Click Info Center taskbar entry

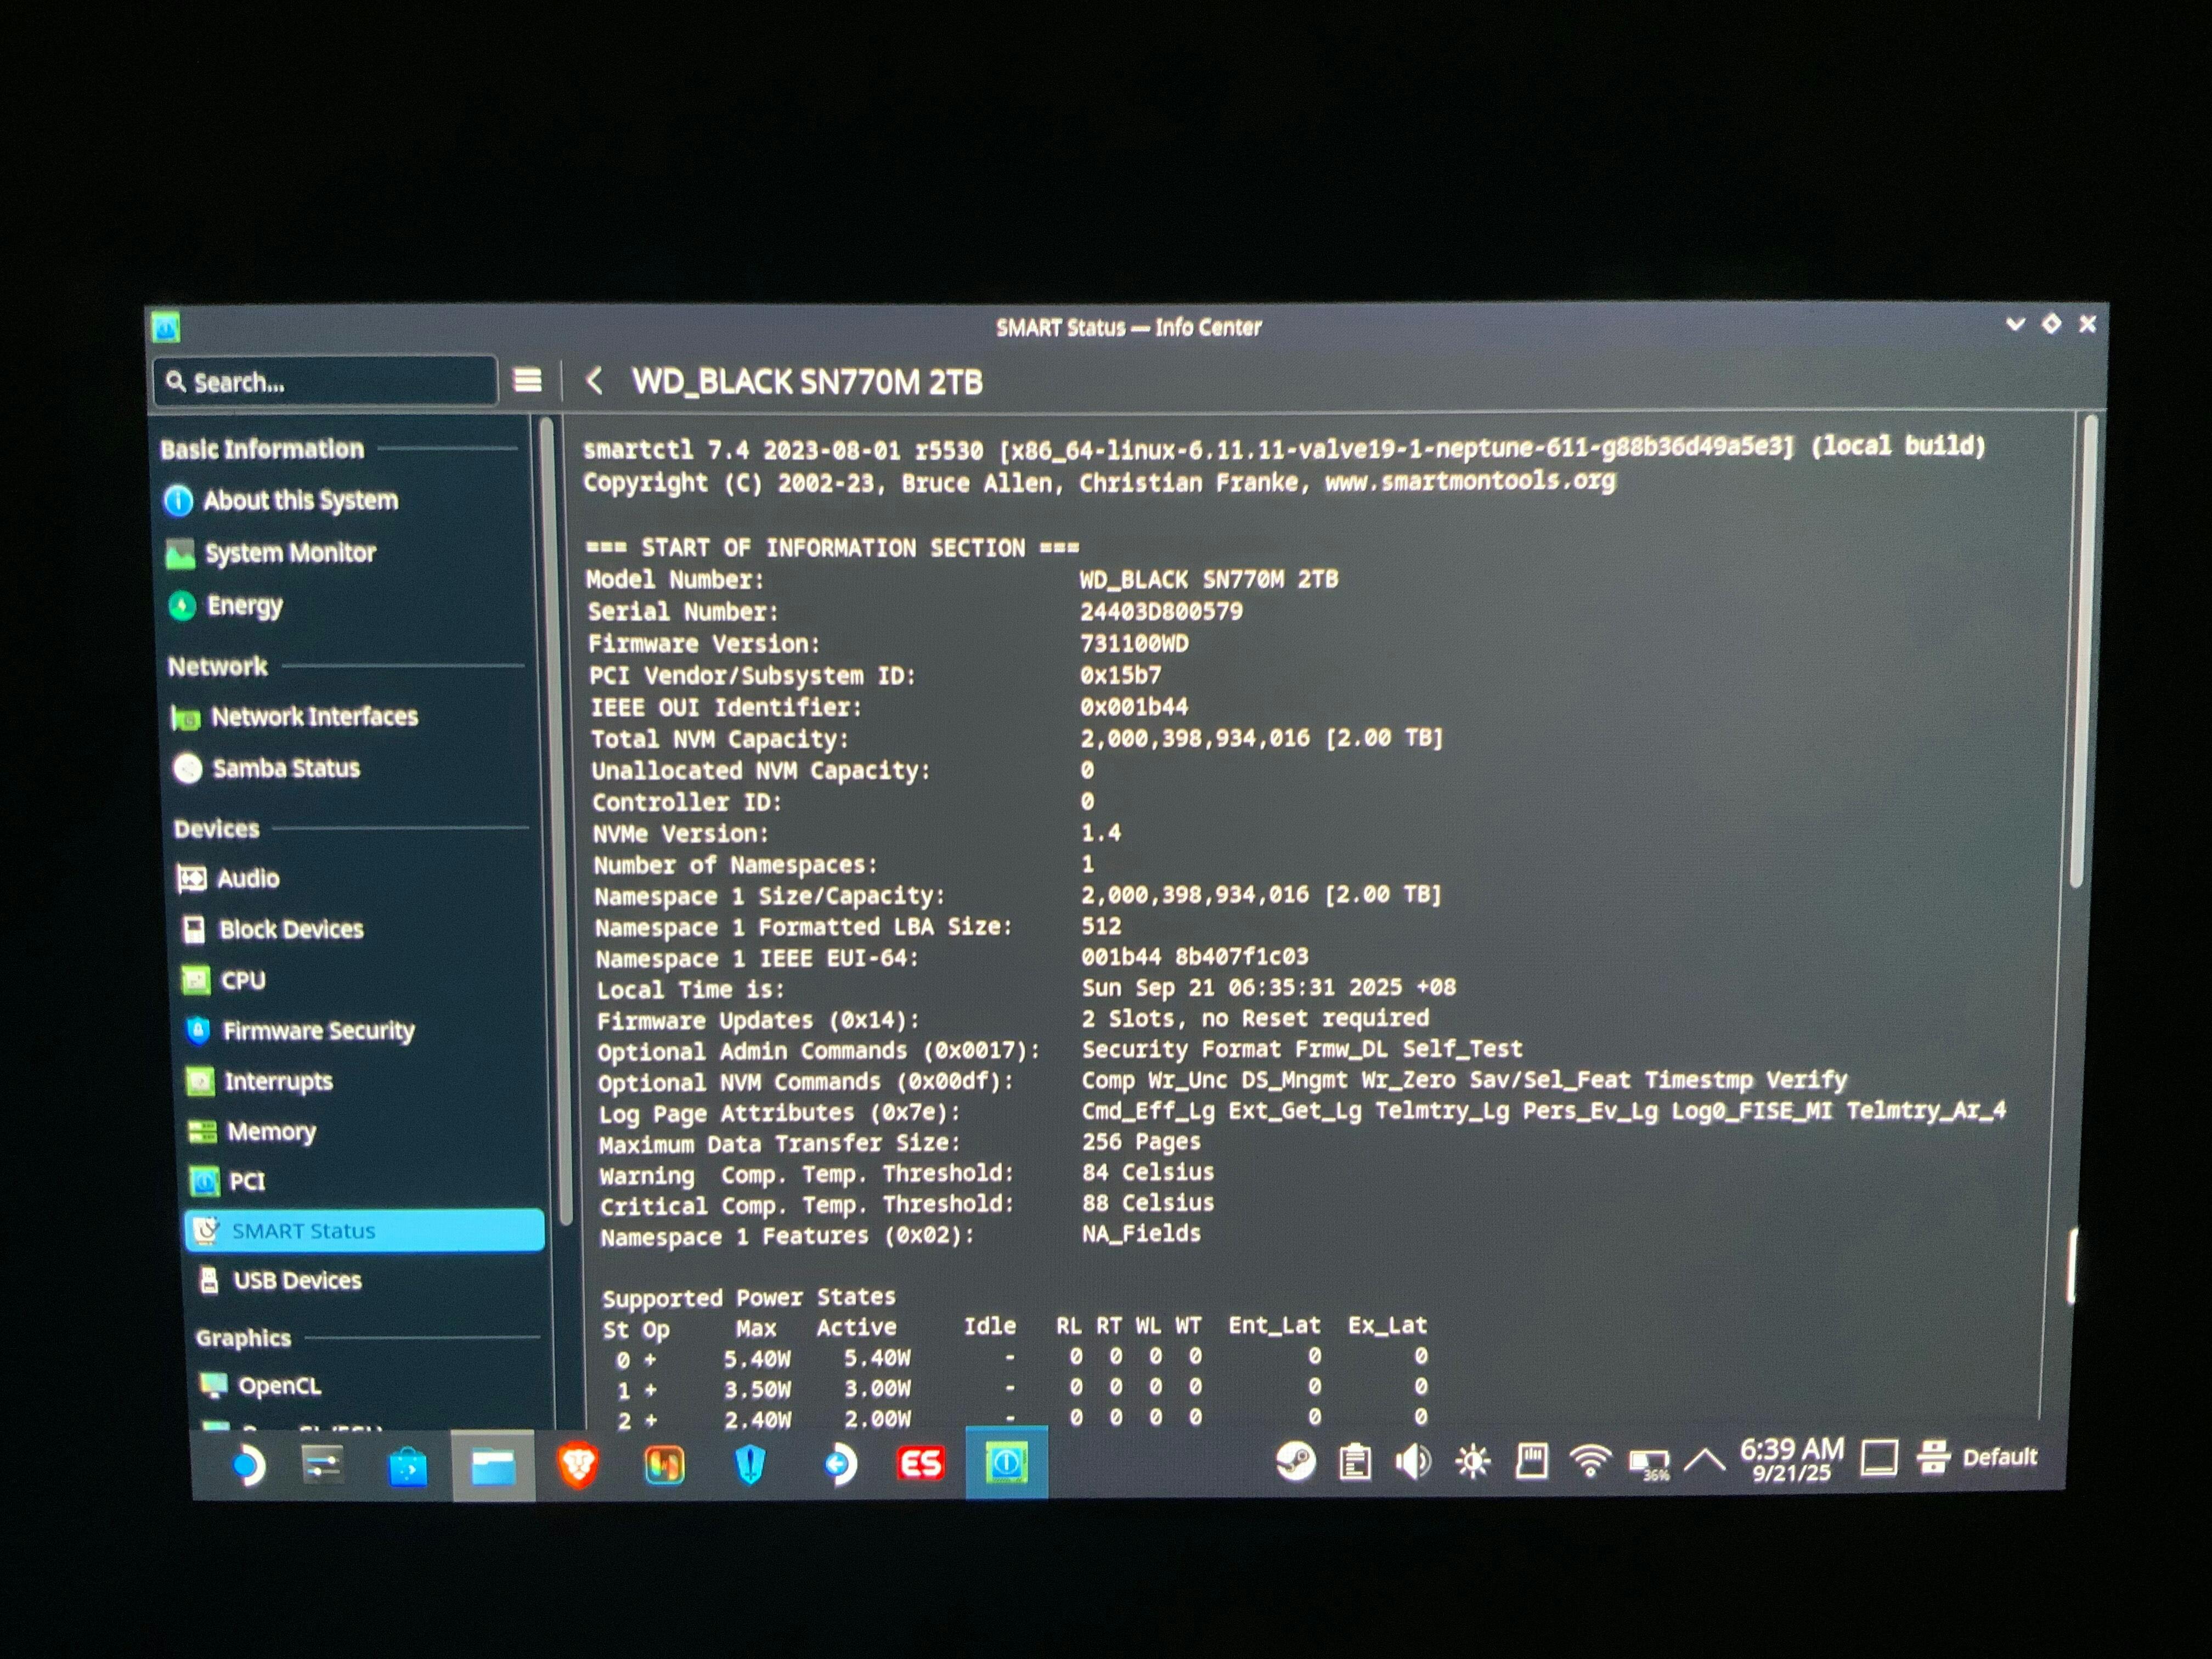point(1006,1463)
